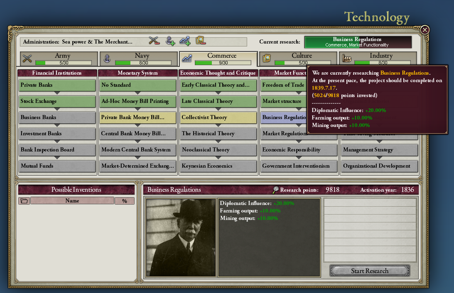The image size is (454, 293).
Task: Select Neoclassical Theory technology
Action: [218, 150]
